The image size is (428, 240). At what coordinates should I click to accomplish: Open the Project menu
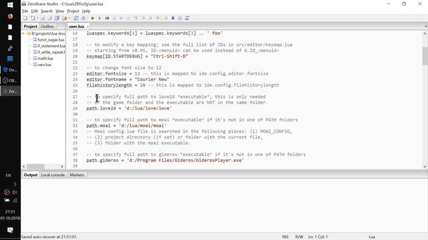pos(73,11)
